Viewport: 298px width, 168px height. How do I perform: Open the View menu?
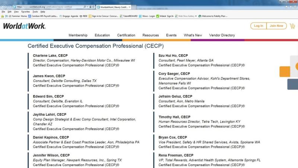[16, 12]
